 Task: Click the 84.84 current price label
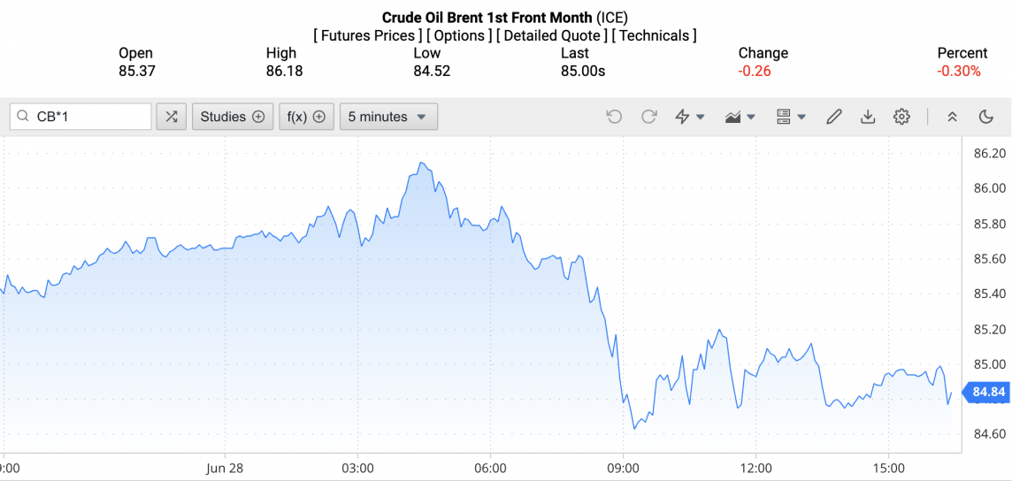[x=988, y=392]
